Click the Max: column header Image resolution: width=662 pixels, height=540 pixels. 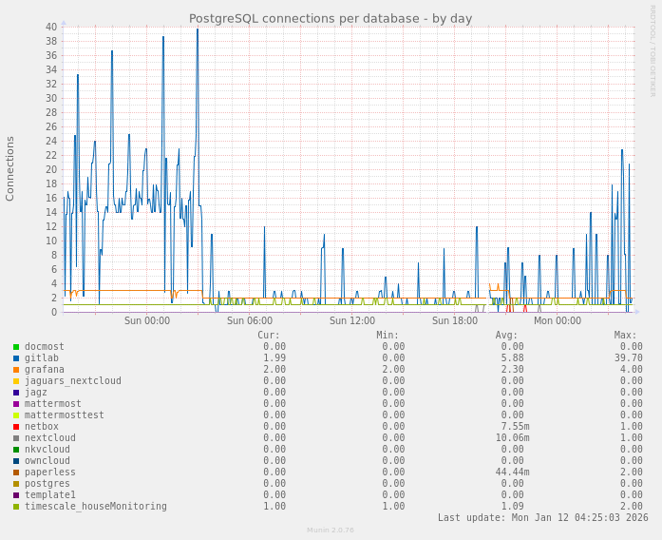coord(625,335)
